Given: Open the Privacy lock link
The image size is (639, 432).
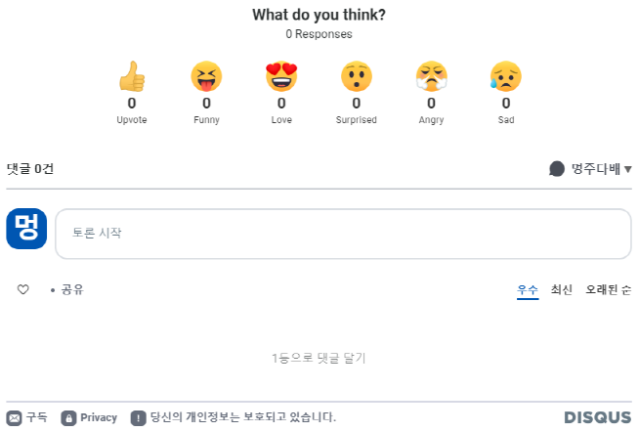Looking at the screenshot, I should [x=89, y=417].
